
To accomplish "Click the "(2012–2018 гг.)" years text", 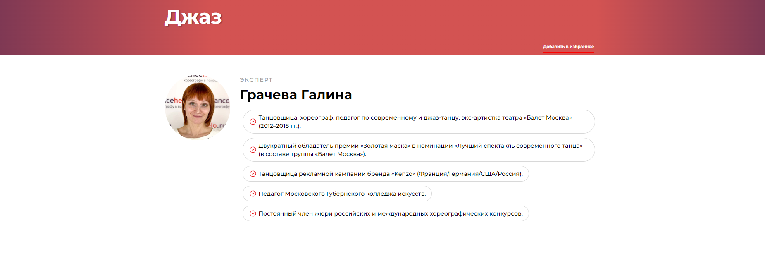I will click(x=279, y=126).
